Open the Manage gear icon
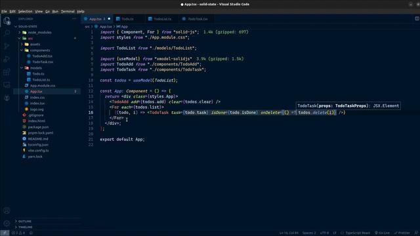Image resolution: width=420 pixels, height=236 pixels. 7,223
